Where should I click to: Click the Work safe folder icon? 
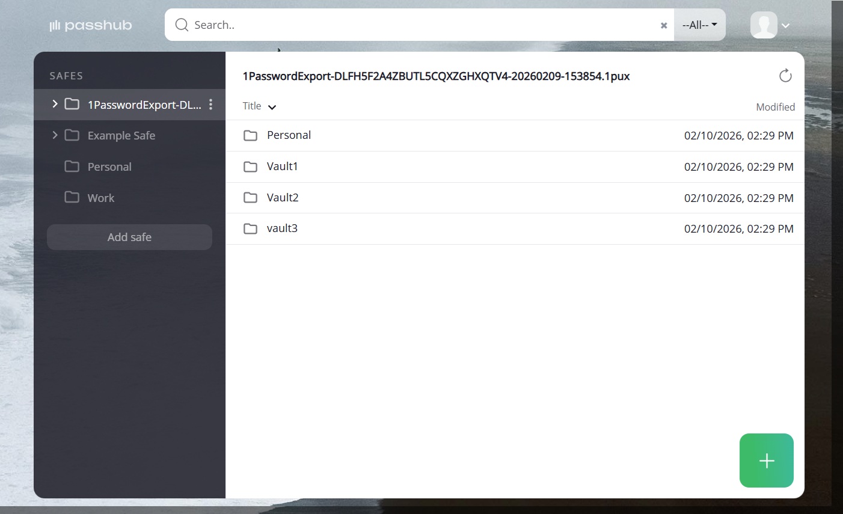point(72,197)
